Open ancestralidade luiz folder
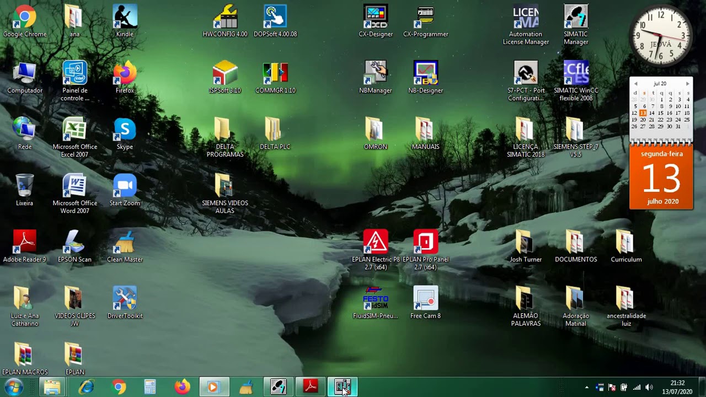 (626, 306)
